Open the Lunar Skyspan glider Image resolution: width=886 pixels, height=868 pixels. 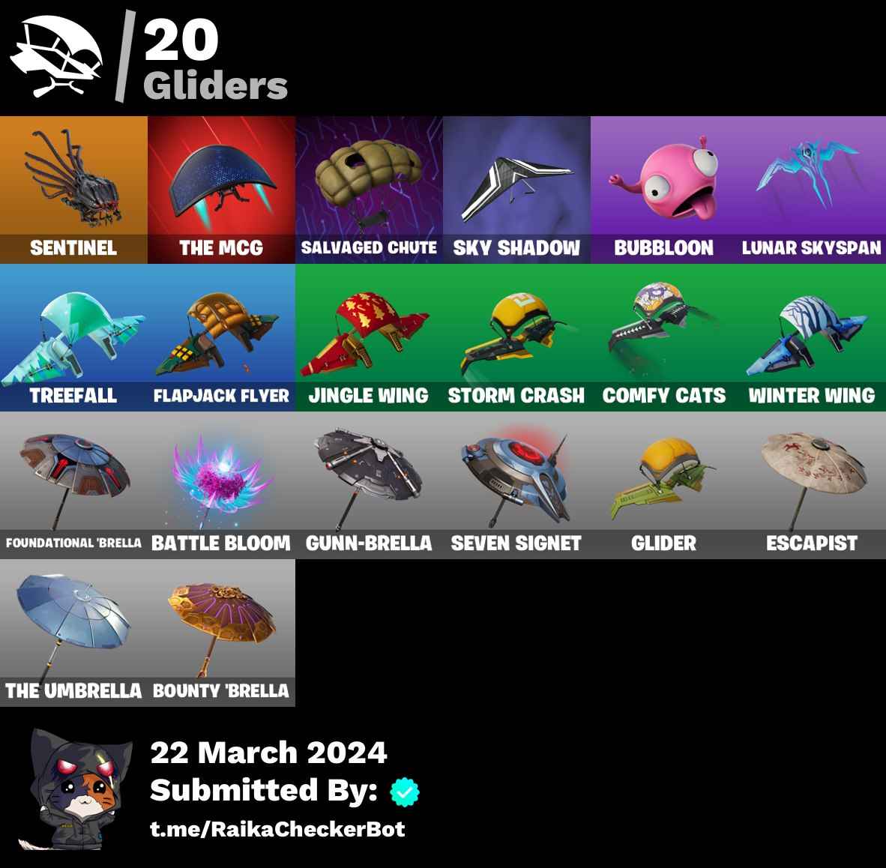tap(812, 190)
